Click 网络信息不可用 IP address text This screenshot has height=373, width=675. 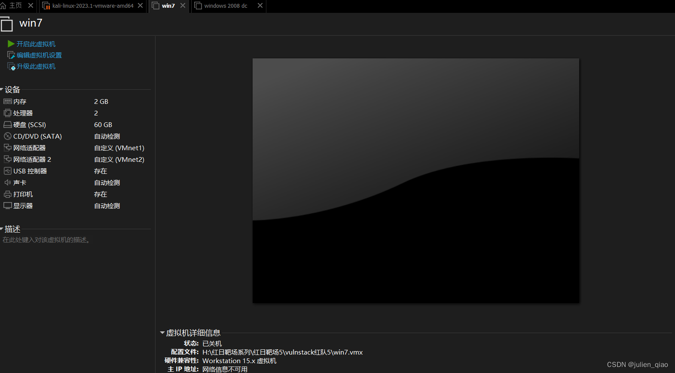[225, 369]
